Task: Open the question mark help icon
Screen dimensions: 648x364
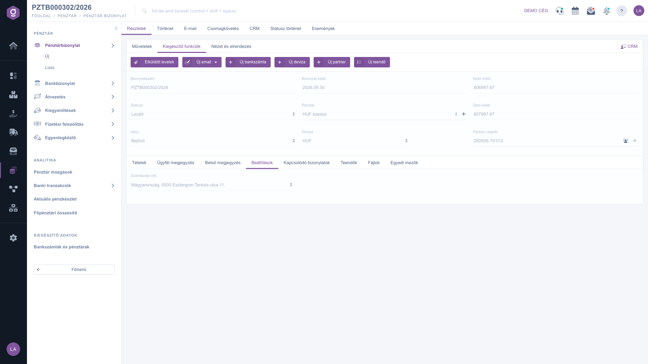Action: click(622, 11)
